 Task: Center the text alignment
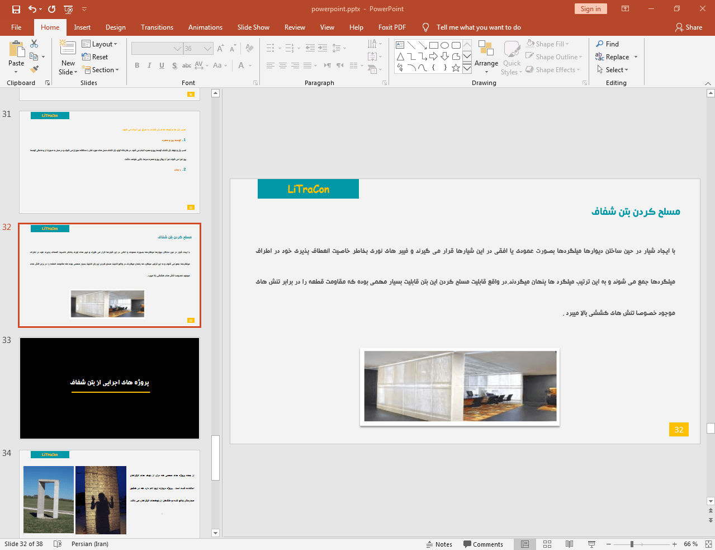tap(283, 65)
